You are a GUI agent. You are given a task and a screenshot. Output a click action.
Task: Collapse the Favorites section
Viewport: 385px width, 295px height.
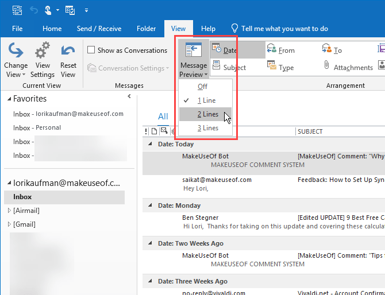click(x=9, y=99)
